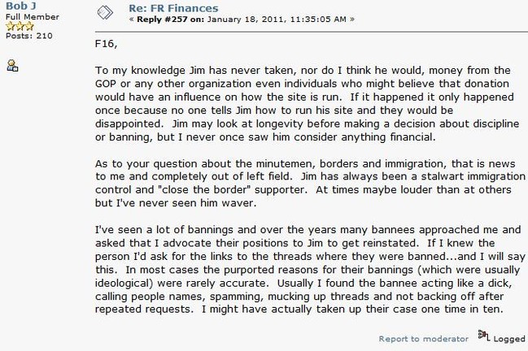Viewport: 528px width, 351px height.
Task: Click the paragraph starting As to your question
Action: (x=310, y=184)
